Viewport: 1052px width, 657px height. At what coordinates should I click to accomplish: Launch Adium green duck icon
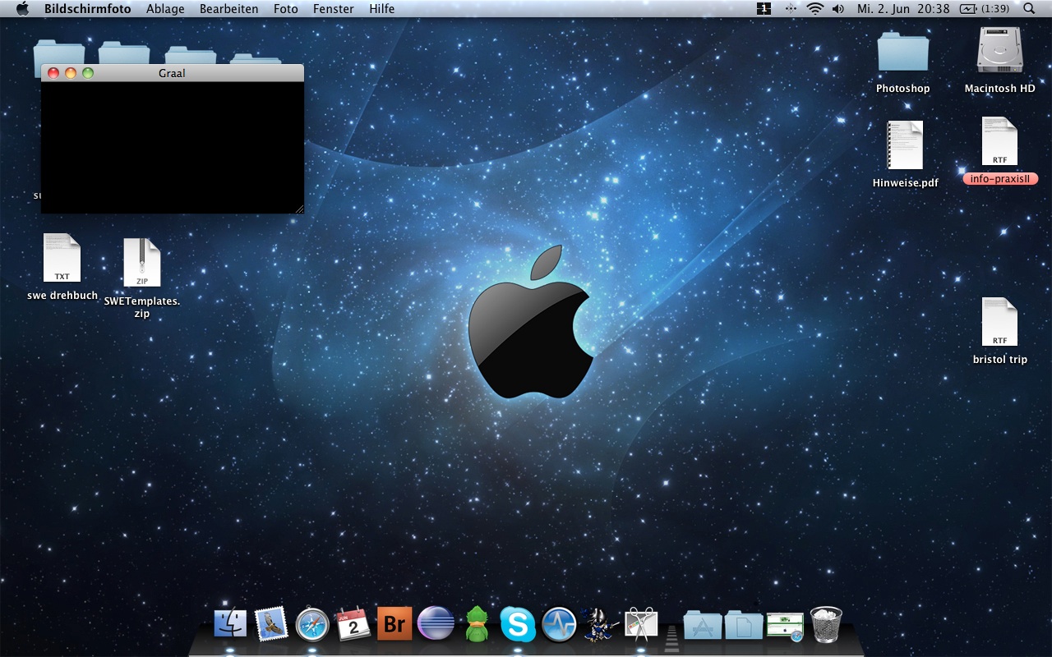(477, 625)
